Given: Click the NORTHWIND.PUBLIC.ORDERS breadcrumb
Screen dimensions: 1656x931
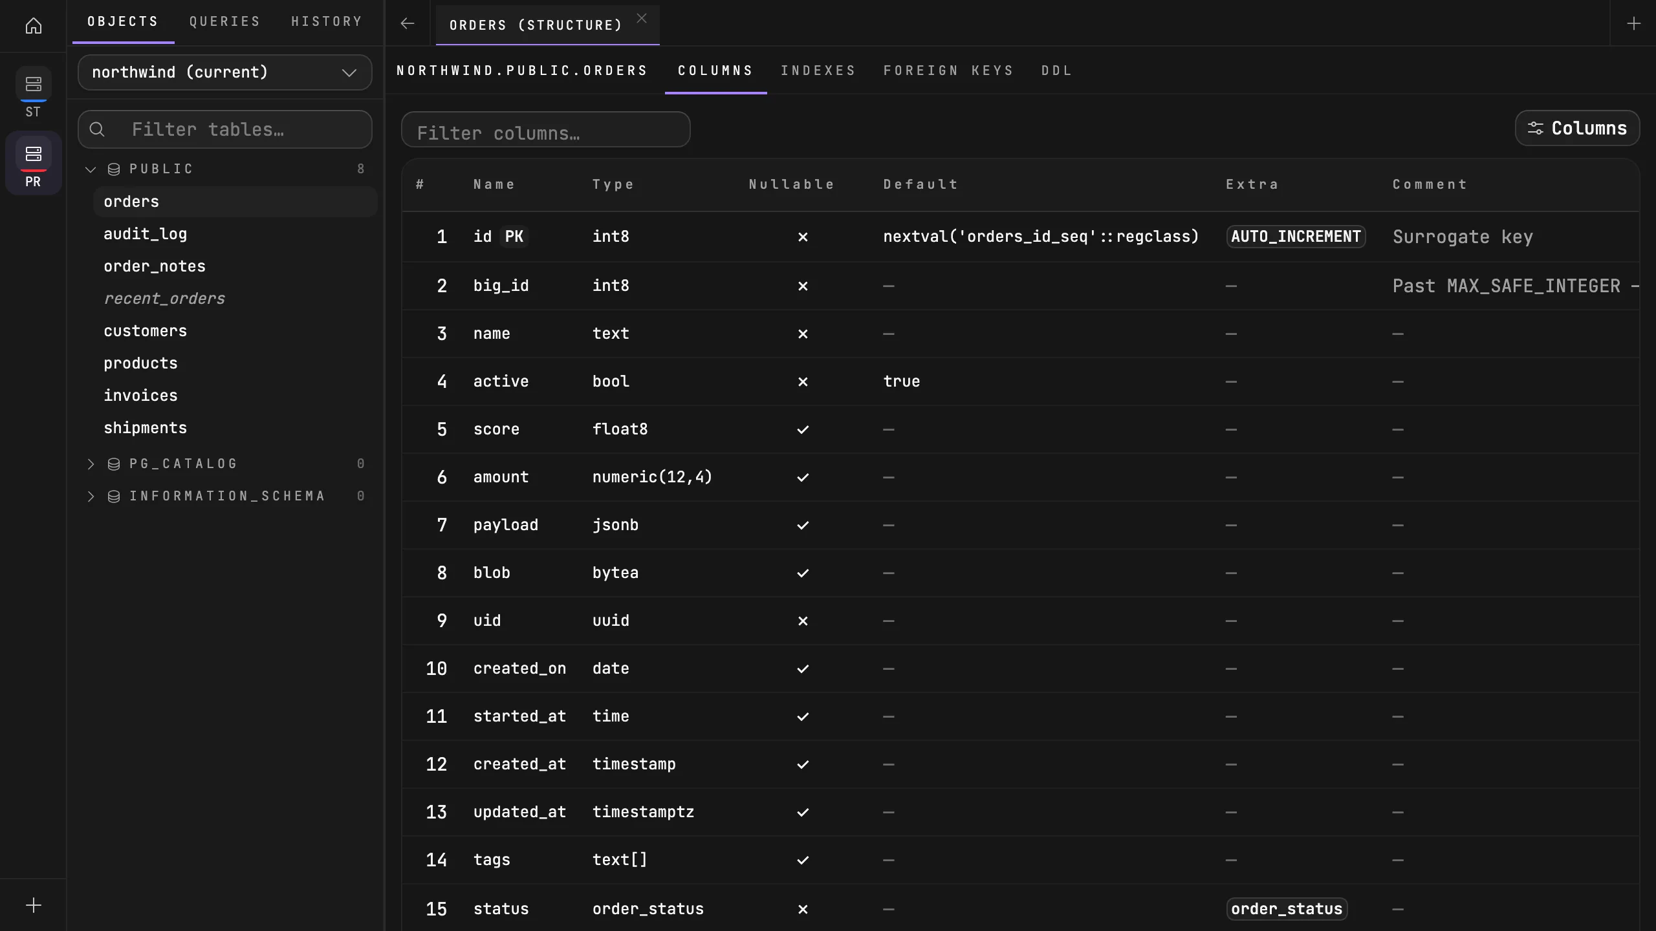Looking at the screenshot, I should coord(521,70).
